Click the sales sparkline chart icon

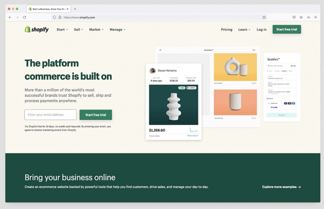(x=193, y=130)
